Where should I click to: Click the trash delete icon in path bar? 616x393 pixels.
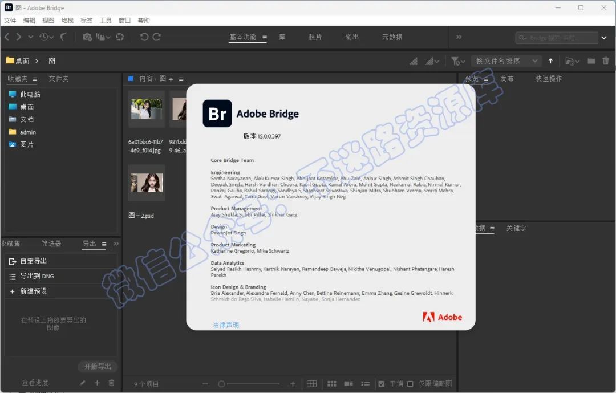click(x=605, y=61)
